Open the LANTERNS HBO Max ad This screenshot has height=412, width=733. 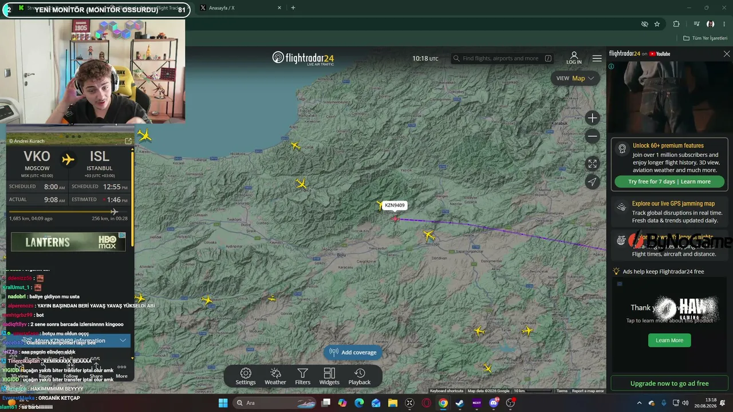coord(68,241)
